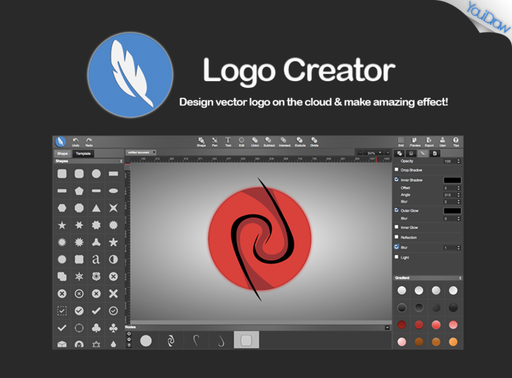Open the Inner Shadow color swatch
The image size is (512, 378).
(452, 180)
